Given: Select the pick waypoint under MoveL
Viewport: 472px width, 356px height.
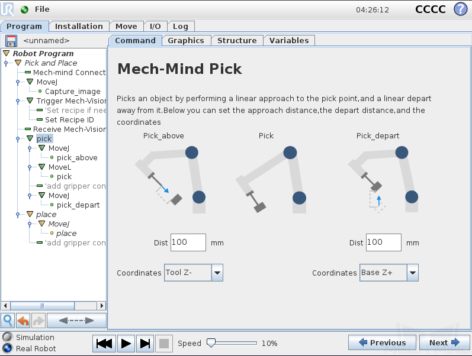Looking at the screenshot, I should pyautogui.click(x=64, y=176).
